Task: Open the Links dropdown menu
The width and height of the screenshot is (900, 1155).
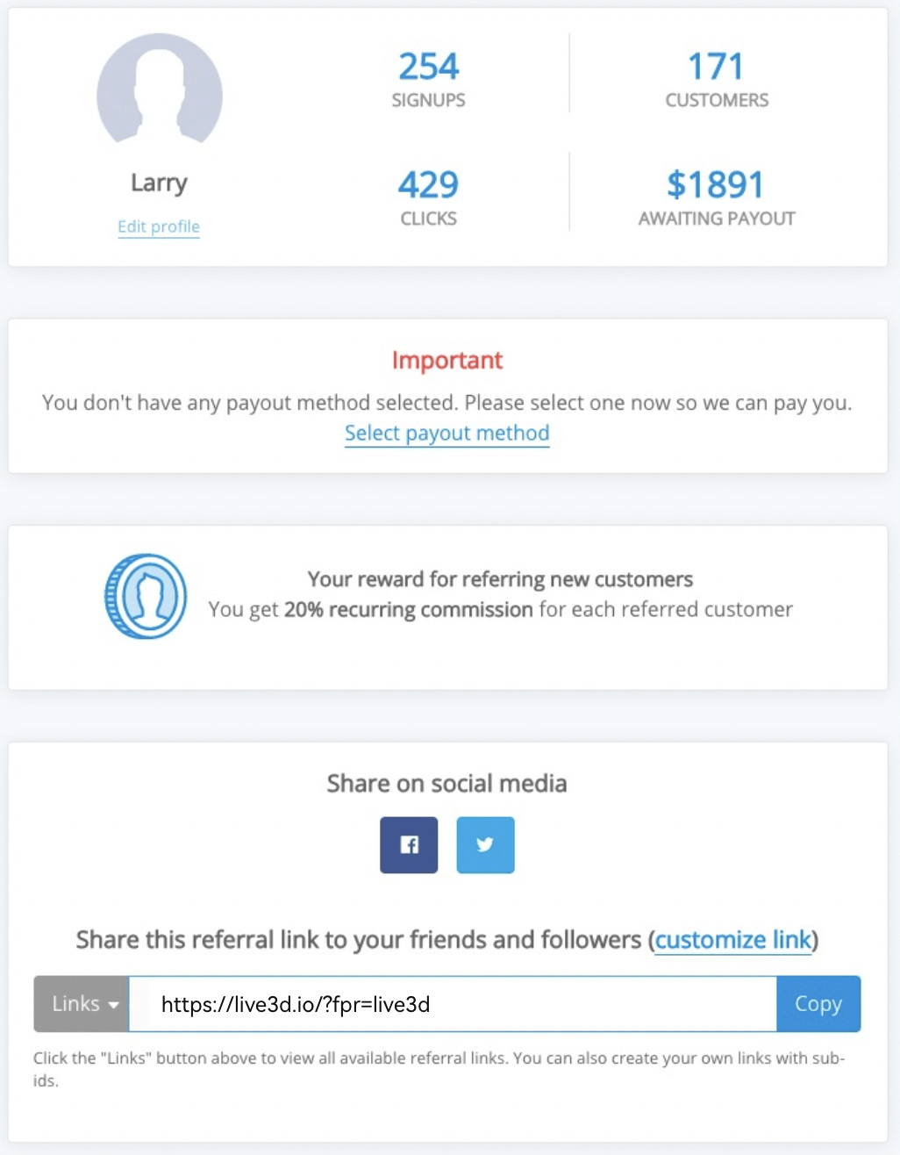Action: (82, 1003)
